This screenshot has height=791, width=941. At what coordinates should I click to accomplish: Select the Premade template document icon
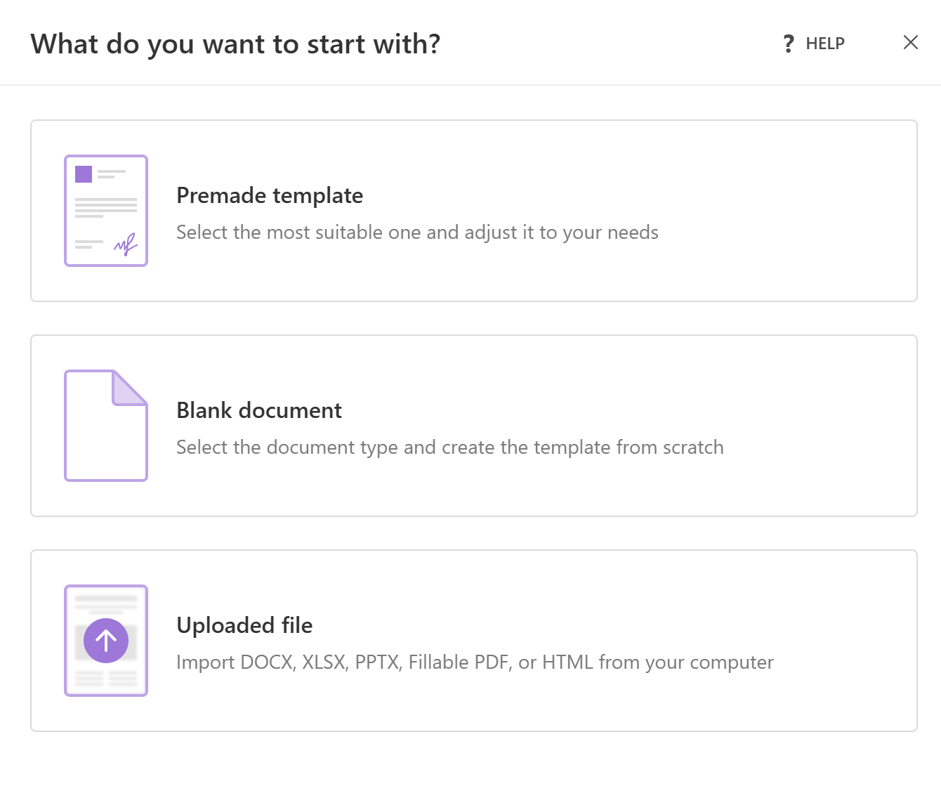(x=106, y=211)
